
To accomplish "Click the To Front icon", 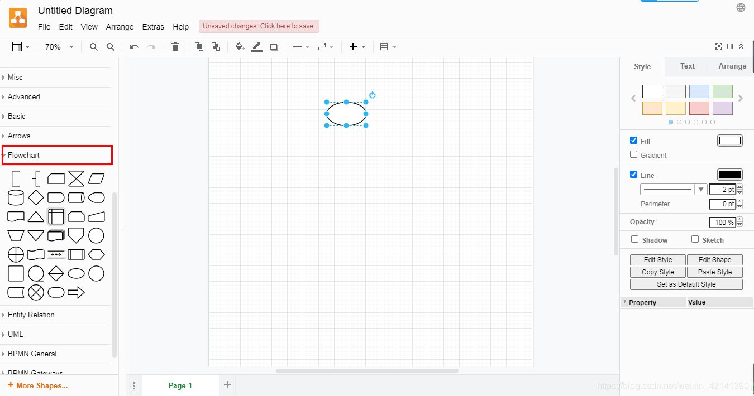I will [x=199, y=47].
